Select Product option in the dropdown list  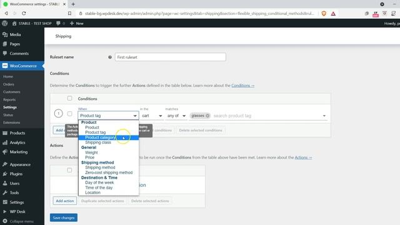point(92,127)
